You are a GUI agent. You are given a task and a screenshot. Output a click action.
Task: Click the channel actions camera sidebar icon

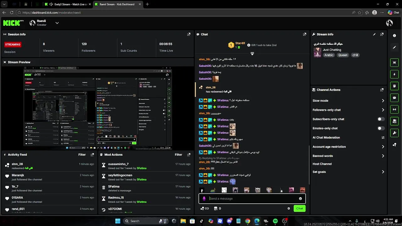[394, 121]
